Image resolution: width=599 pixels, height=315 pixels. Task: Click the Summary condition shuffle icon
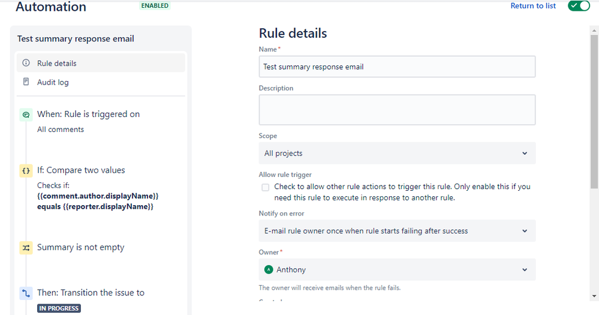[26, 247]
